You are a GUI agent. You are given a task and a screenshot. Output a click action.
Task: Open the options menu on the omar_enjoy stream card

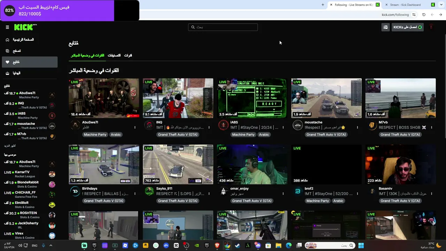(x=283, y=194)
